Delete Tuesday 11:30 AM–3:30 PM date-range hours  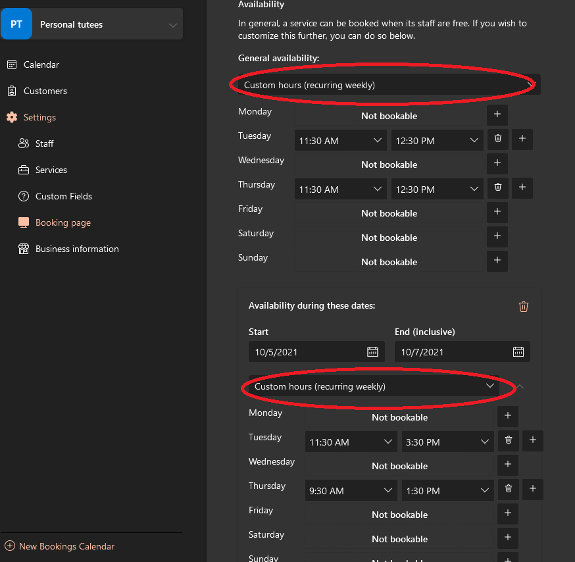pos(509,441)
